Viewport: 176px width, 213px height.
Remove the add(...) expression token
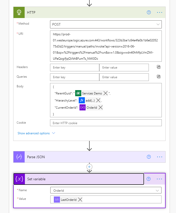[98, 100]
